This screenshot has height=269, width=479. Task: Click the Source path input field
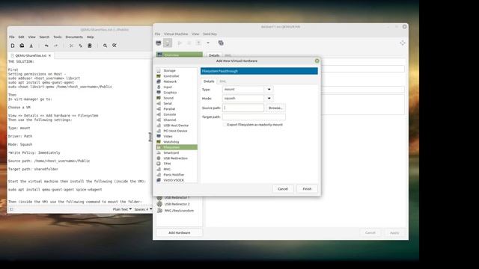[x=243, y=108]
